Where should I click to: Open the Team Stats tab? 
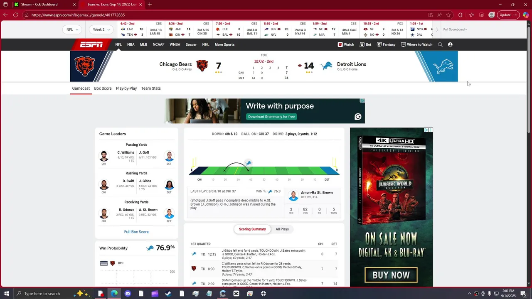point(151,88)
